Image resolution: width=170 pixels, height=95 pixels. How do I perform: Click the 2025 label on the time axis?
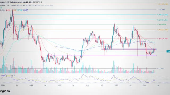[x=116, y=85]
